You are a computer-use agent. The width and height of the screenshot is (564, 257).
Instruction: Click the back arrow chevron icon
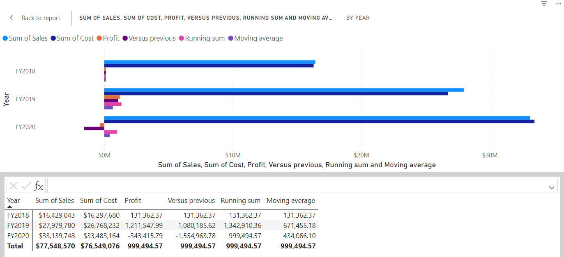coord(12,18)
